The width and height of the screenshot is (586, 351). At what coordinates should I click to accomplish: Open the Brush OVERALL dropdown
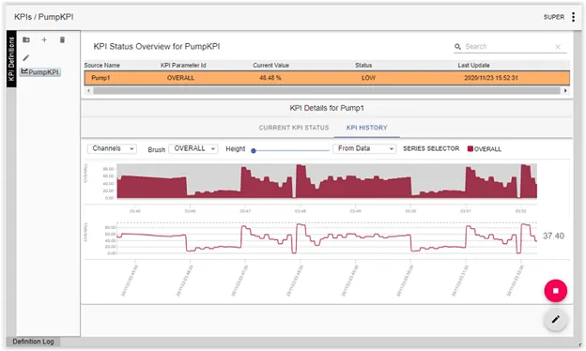point(193,148)
